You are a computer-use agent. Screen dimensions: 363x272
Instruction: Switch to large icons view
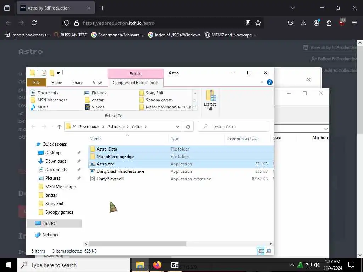point(268,250)
